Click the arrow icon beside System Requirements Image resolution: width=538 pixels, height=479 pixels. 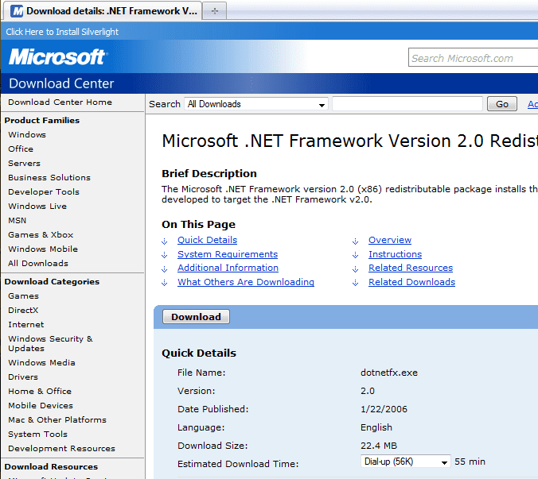[165, 255]
